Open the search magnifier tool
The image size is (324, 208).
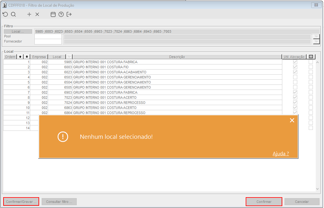(x=13, y=14)
